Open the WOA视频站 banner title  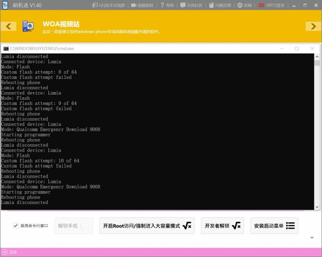61,24
